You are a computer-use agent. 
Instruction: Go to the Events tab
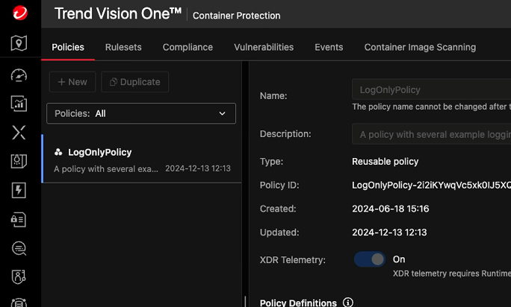(329, 47)
